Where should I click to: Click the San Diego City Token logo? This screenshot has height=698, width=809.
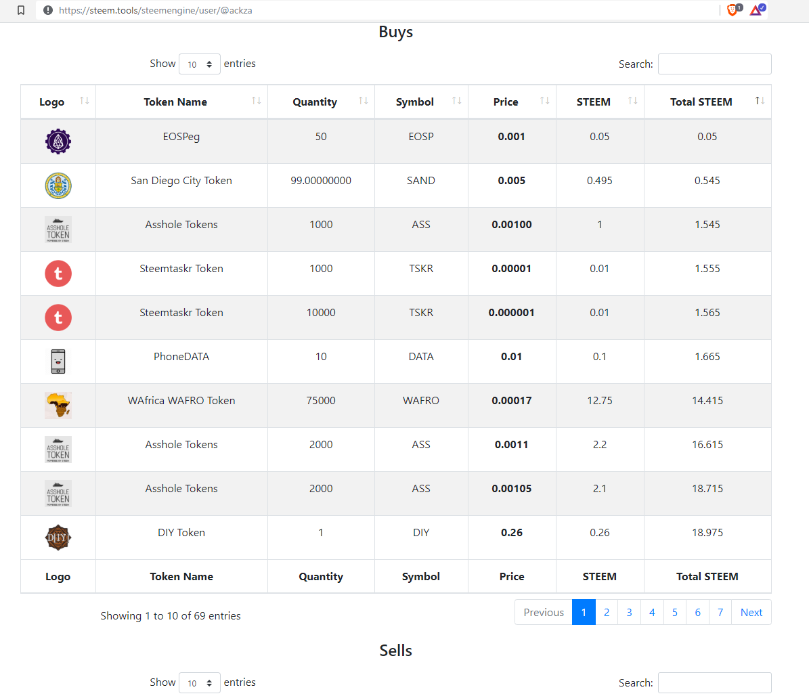click(58, 186)
